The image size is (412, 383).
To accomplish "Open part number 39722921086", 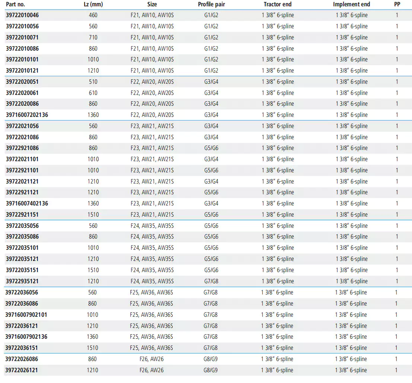I will click(x=22, y=148).
